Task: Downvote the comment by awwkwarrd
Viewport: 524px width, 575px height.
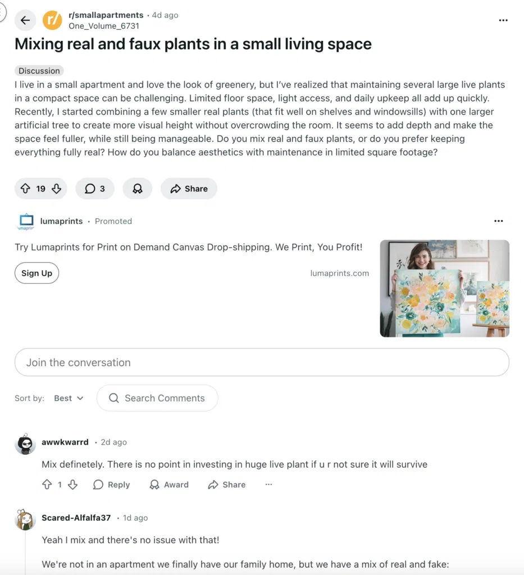Action: point(72,484)
